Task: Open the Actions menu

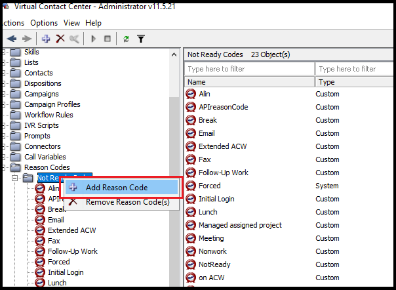Action: pos(13,23)
